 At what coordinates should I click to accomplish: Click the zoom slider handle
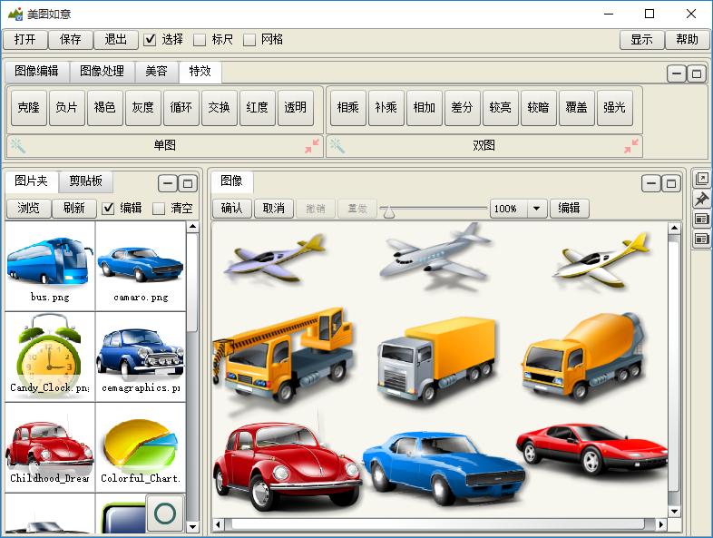(x=389, y=212)
